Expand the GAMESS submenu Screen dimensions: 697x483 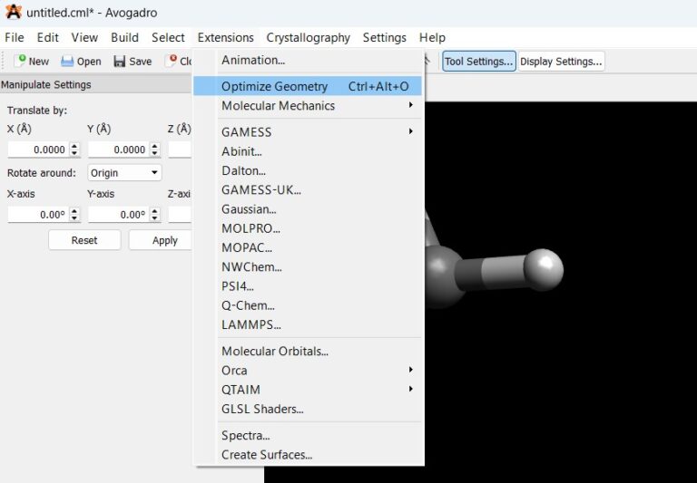click(308, 131)
